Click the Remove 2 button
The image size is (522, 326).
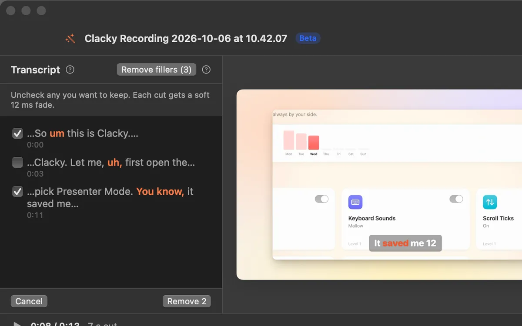187,301
